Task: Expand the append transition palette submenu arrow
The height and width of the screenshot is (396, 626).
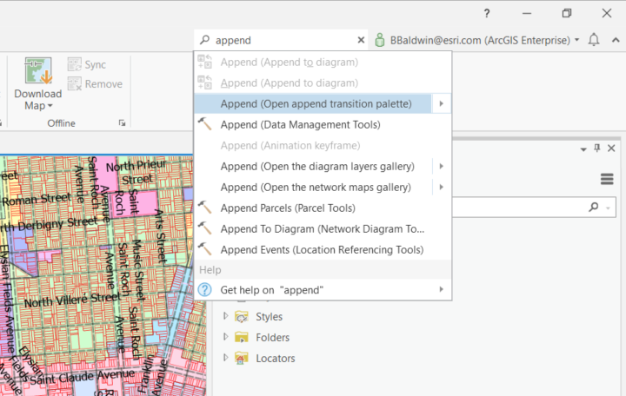Action: pos(441,103)
